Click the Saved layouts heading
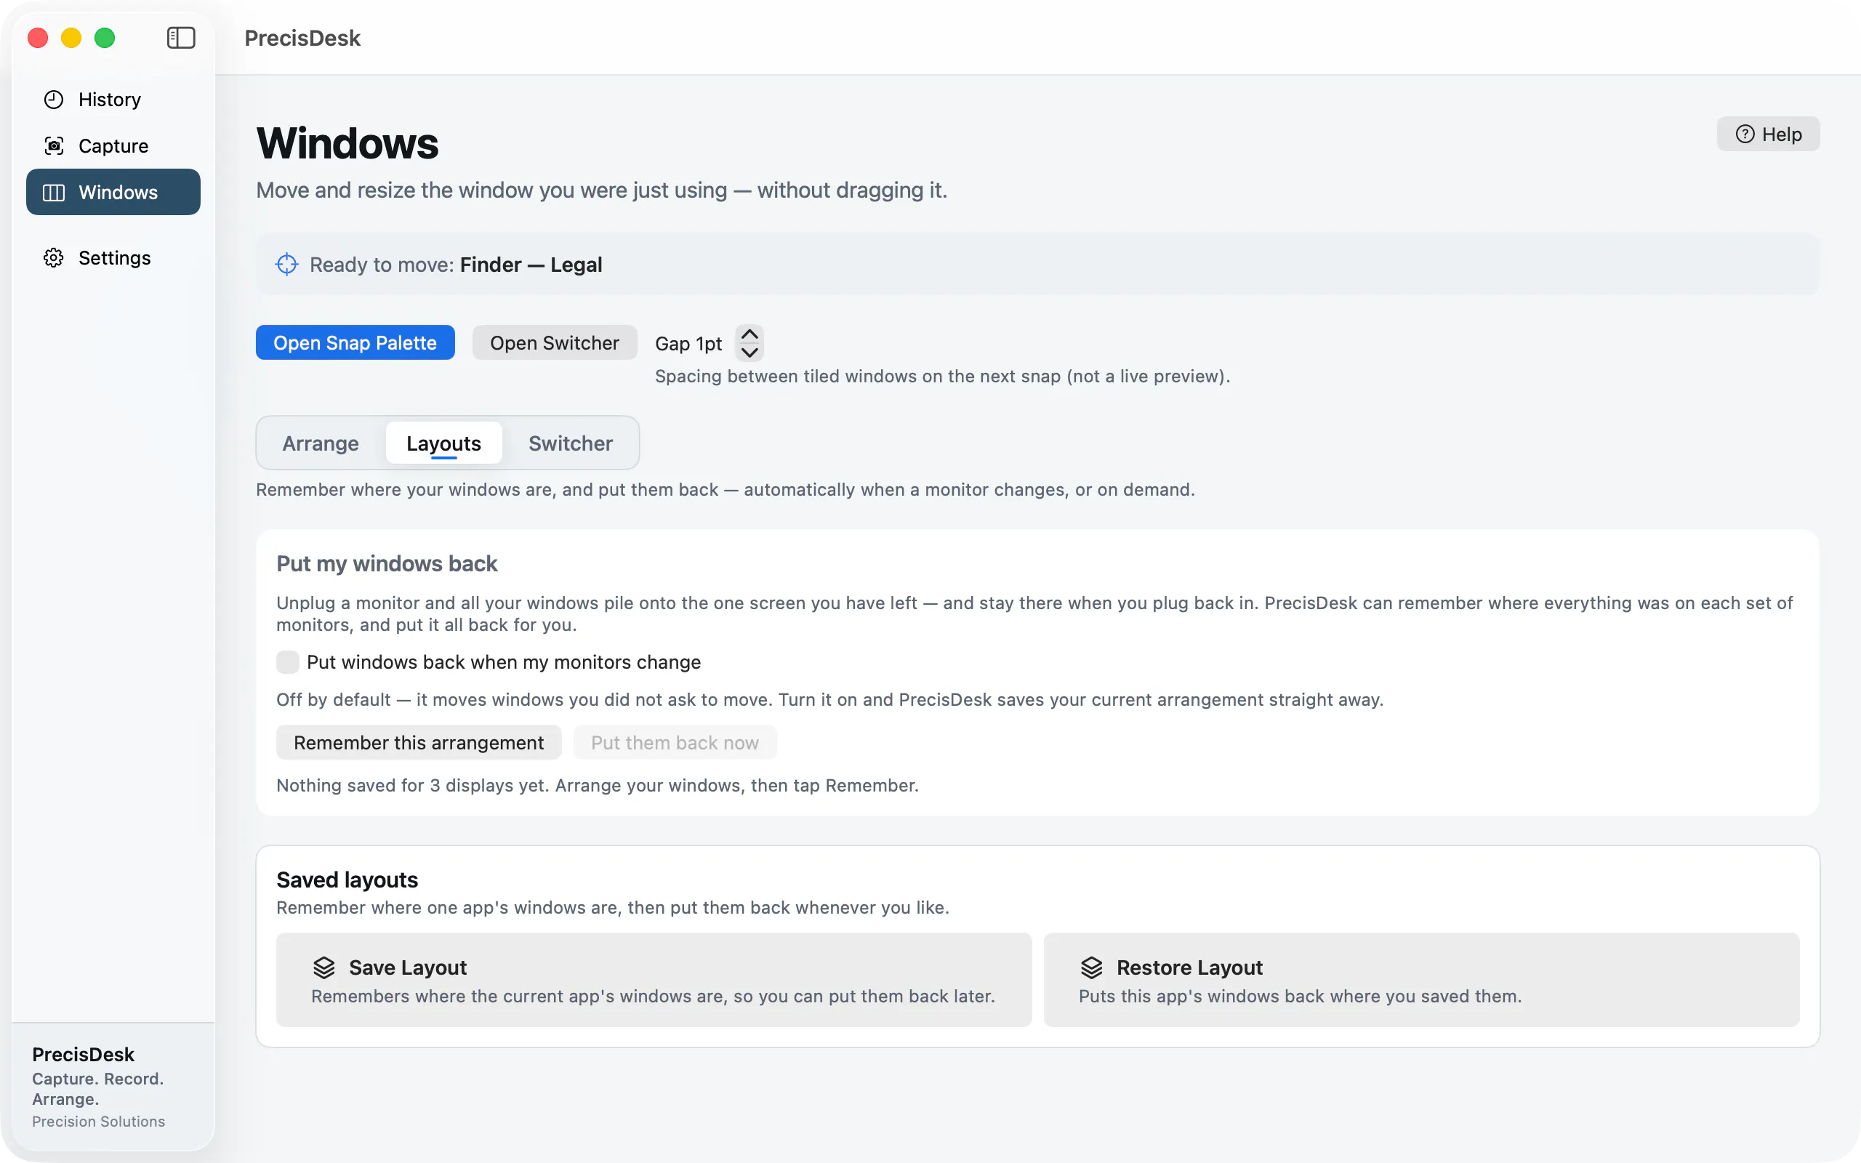 coord(347,880)
